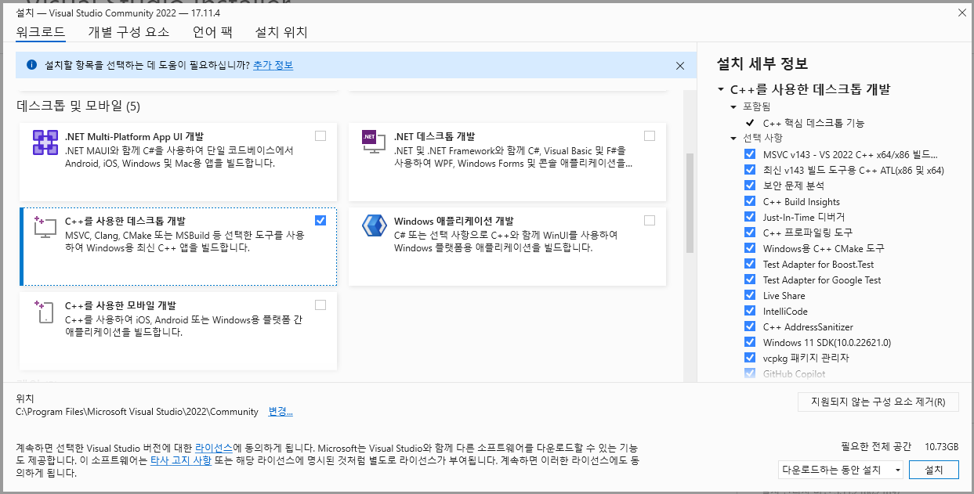The image size is (974, 494).
Task: Uncheck the Live Share option
Action: tap(750, 295)
